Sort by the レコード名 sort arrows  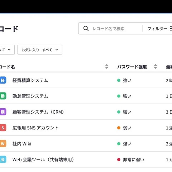(x=107, y=67)
